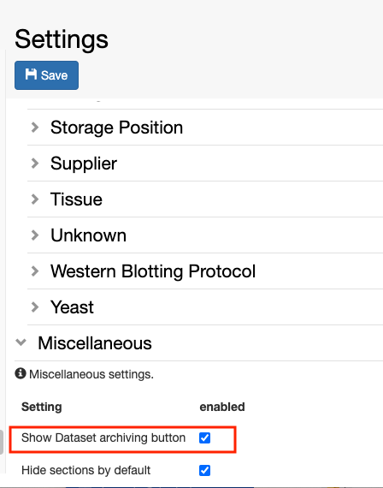Open the Unknown type heading
The image size is (383, 488).
pos(88,235)
